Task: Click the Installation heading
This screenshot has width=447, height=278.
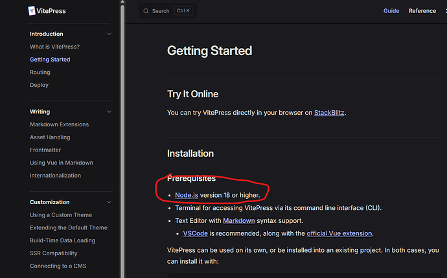Action: coord(190,154)
